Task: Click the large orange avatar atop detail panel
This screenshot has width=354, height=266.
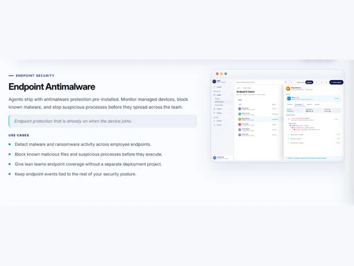Action: click(288, 89)
